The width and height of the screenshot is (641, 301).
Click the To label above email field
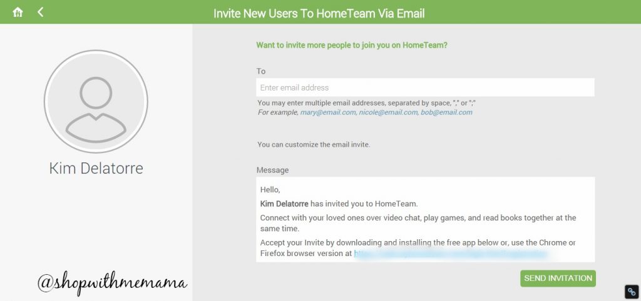[x=261, y=71]
